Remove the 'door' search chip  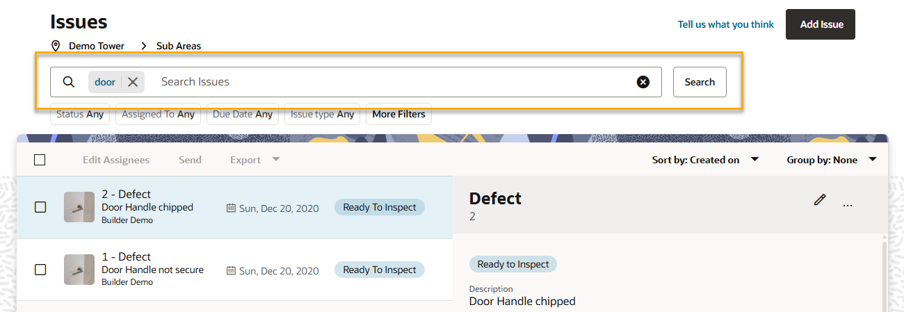click(133, 82)
